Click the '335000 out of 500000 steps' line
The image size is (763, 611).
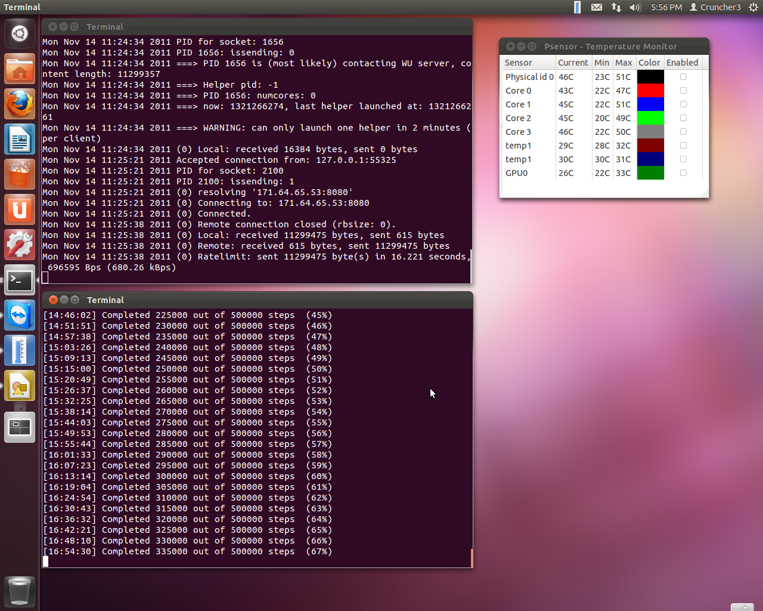pyautogui.click(x=187, y=551)
